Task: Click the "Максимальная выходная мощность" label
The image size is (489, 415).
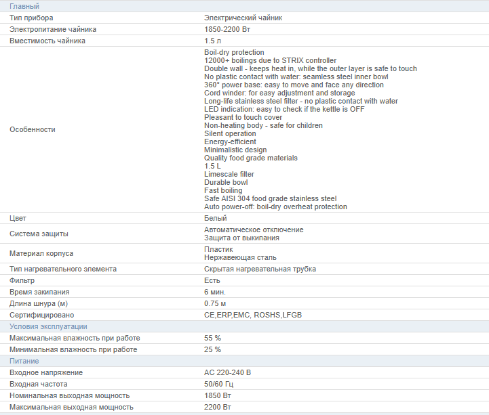Action: point(71,407)
